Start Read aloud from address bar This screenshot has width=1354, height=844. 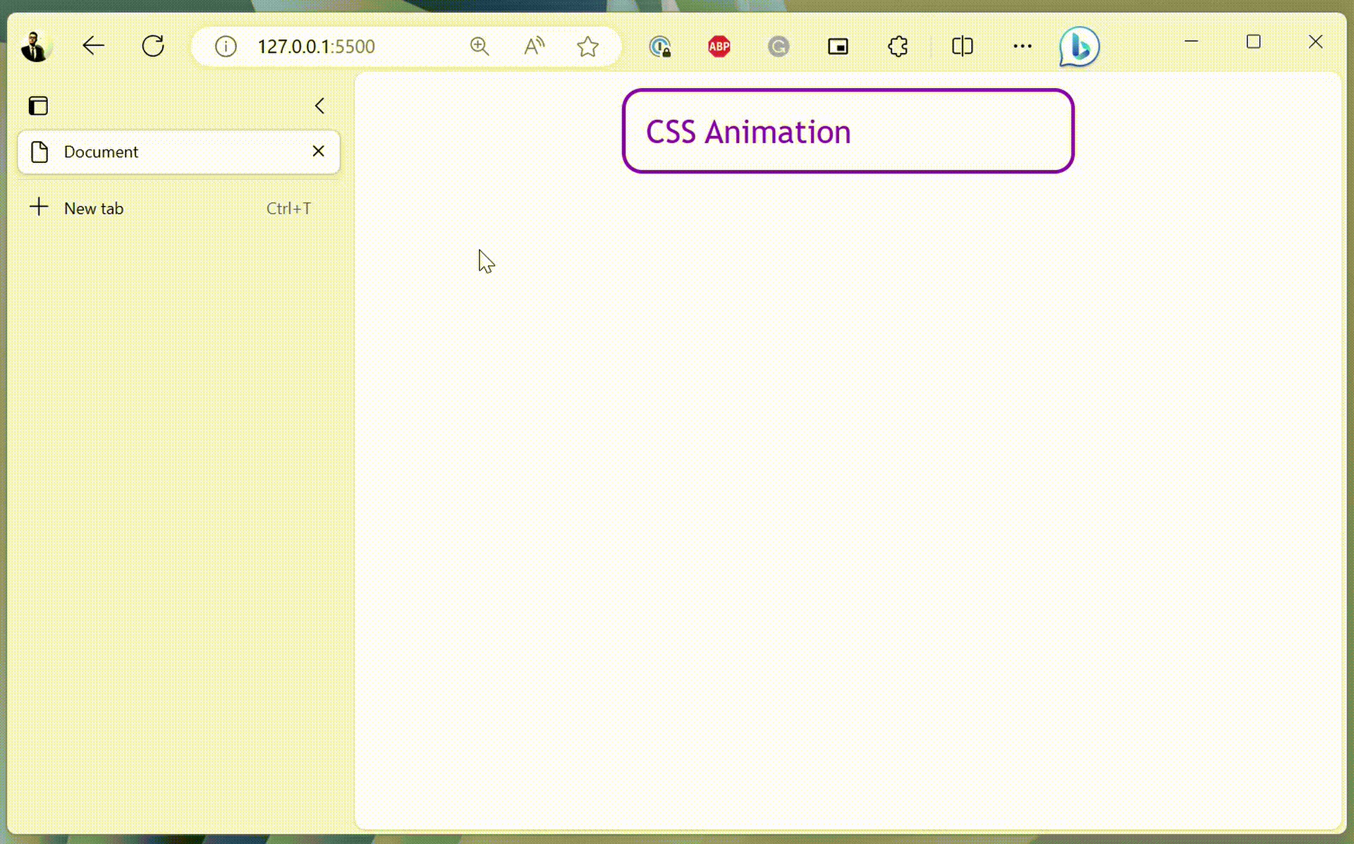534,47
